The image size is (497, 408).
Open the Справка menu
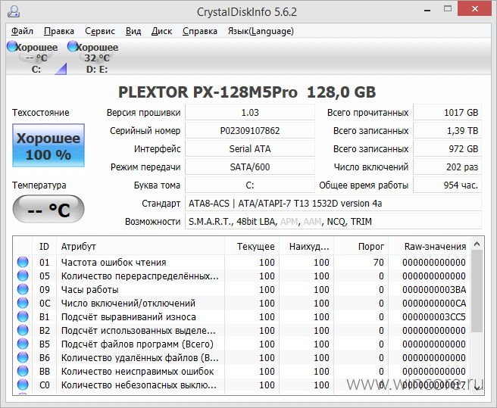(200, 31)
